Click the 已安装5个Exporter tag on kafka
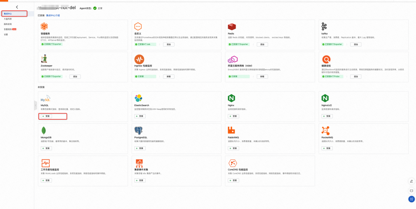This screenshot has height=209, width=416. point(332,44)
